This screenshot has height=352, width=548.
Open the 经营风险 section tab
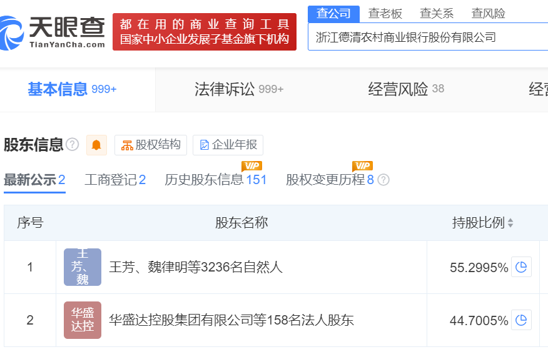point(406,89)
